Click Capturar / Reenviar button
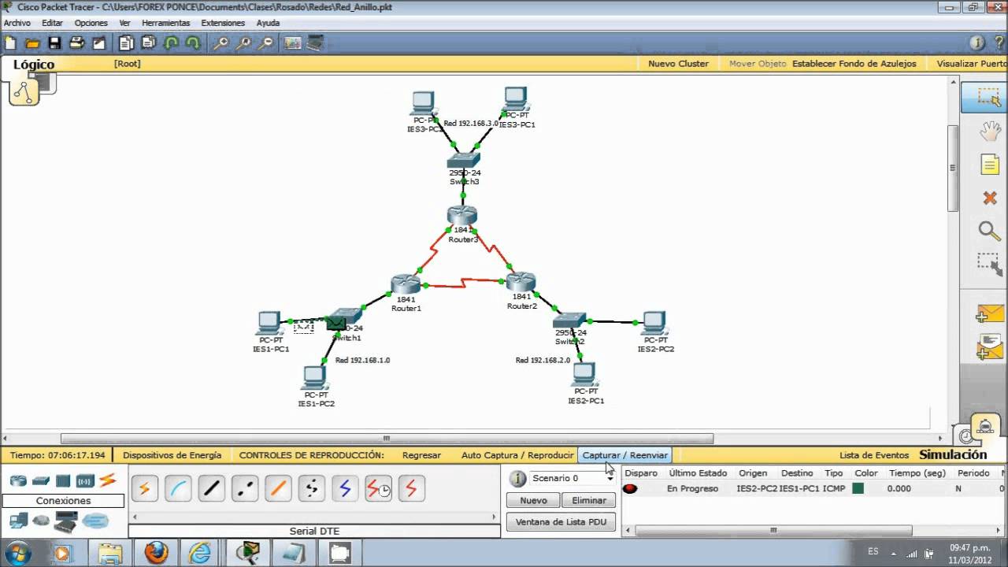 (625, 455)
